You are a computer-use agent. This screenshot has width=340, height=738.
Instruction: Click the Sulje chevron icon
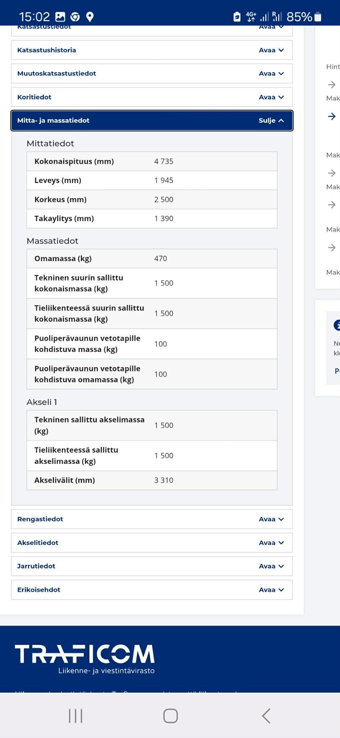click(x=281, y=121)
